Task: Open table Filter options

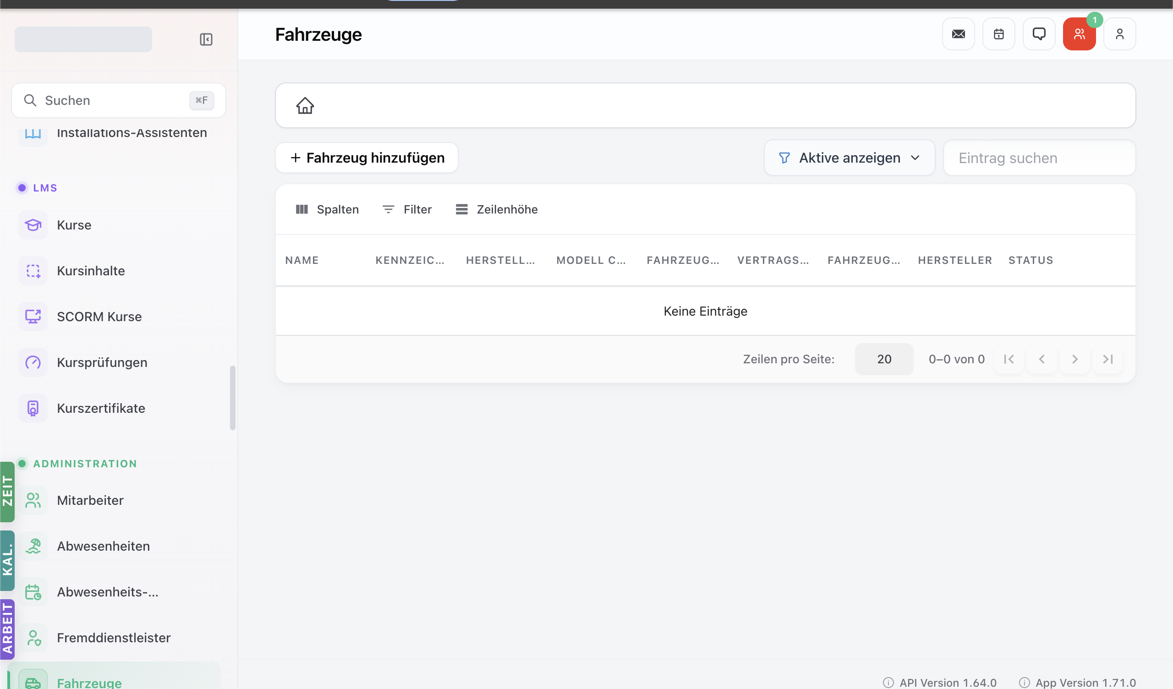Action: tap(407, 209)
